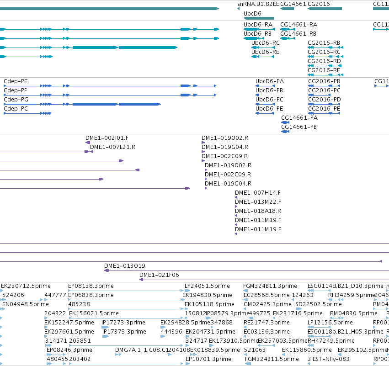This screenshot has width=389, height=366.
Task: Open transcript UbcD6-RB
Action: pos(257,34)
